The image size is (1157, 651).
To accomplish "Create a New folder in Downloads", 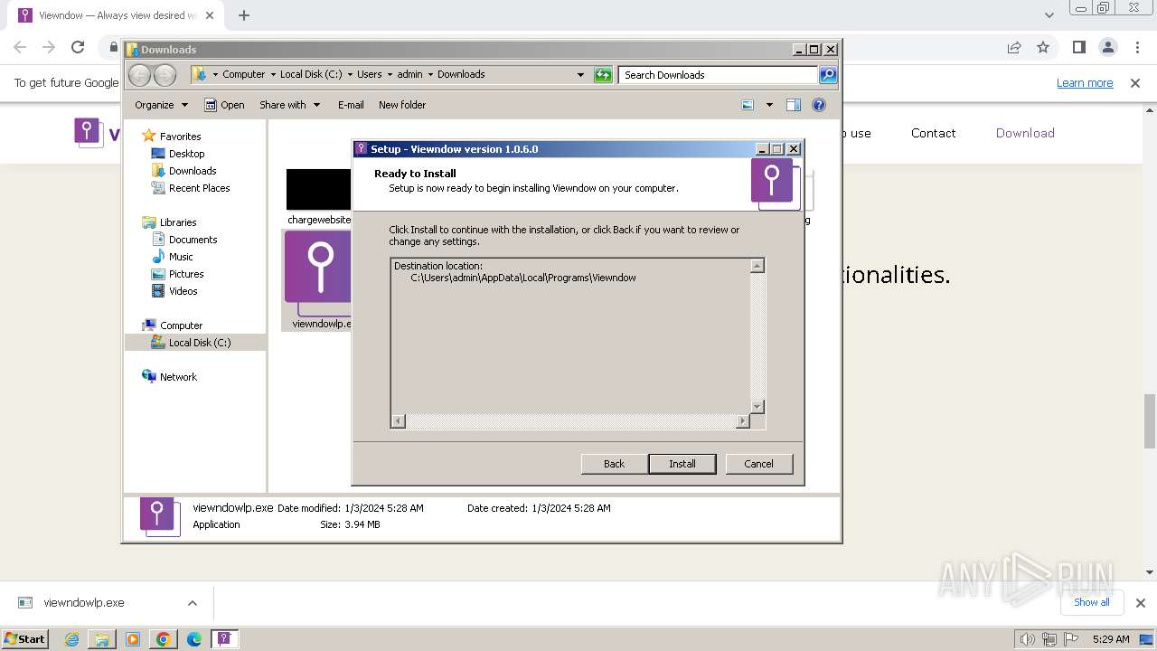I will [402, 105].
